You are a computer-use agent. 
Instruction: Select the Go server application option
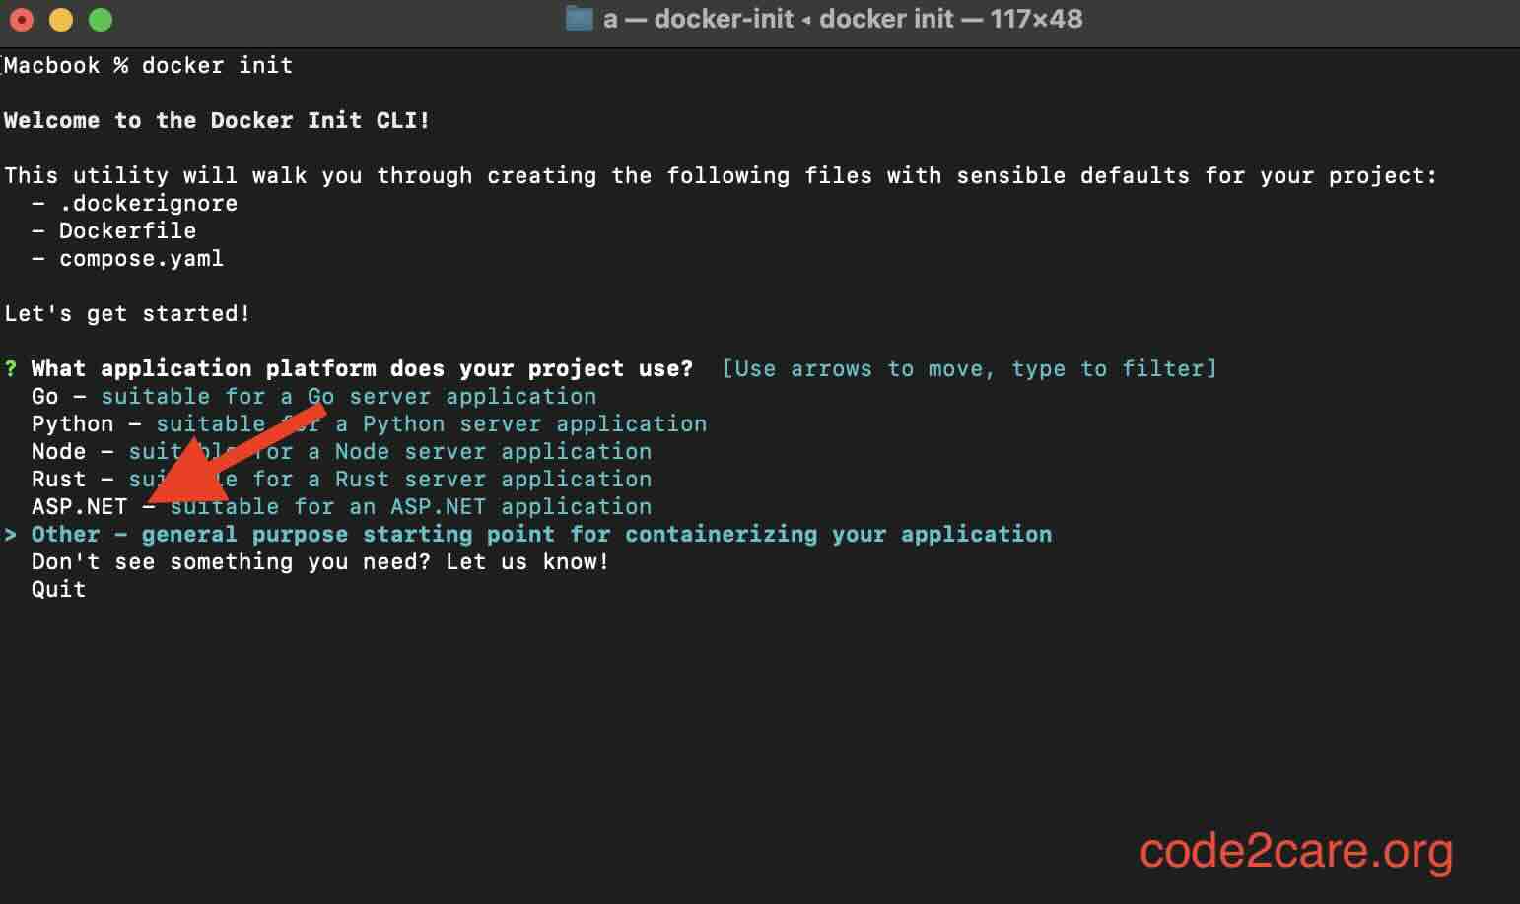coord(313,397)
